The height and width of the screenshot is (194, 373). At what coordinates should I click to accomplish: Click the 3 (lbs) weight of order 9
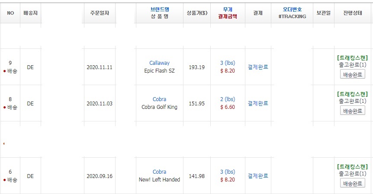pos(227,63)
